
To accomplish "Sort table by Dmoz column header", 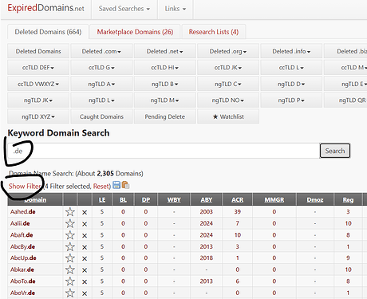I will (x=315, y=199).
